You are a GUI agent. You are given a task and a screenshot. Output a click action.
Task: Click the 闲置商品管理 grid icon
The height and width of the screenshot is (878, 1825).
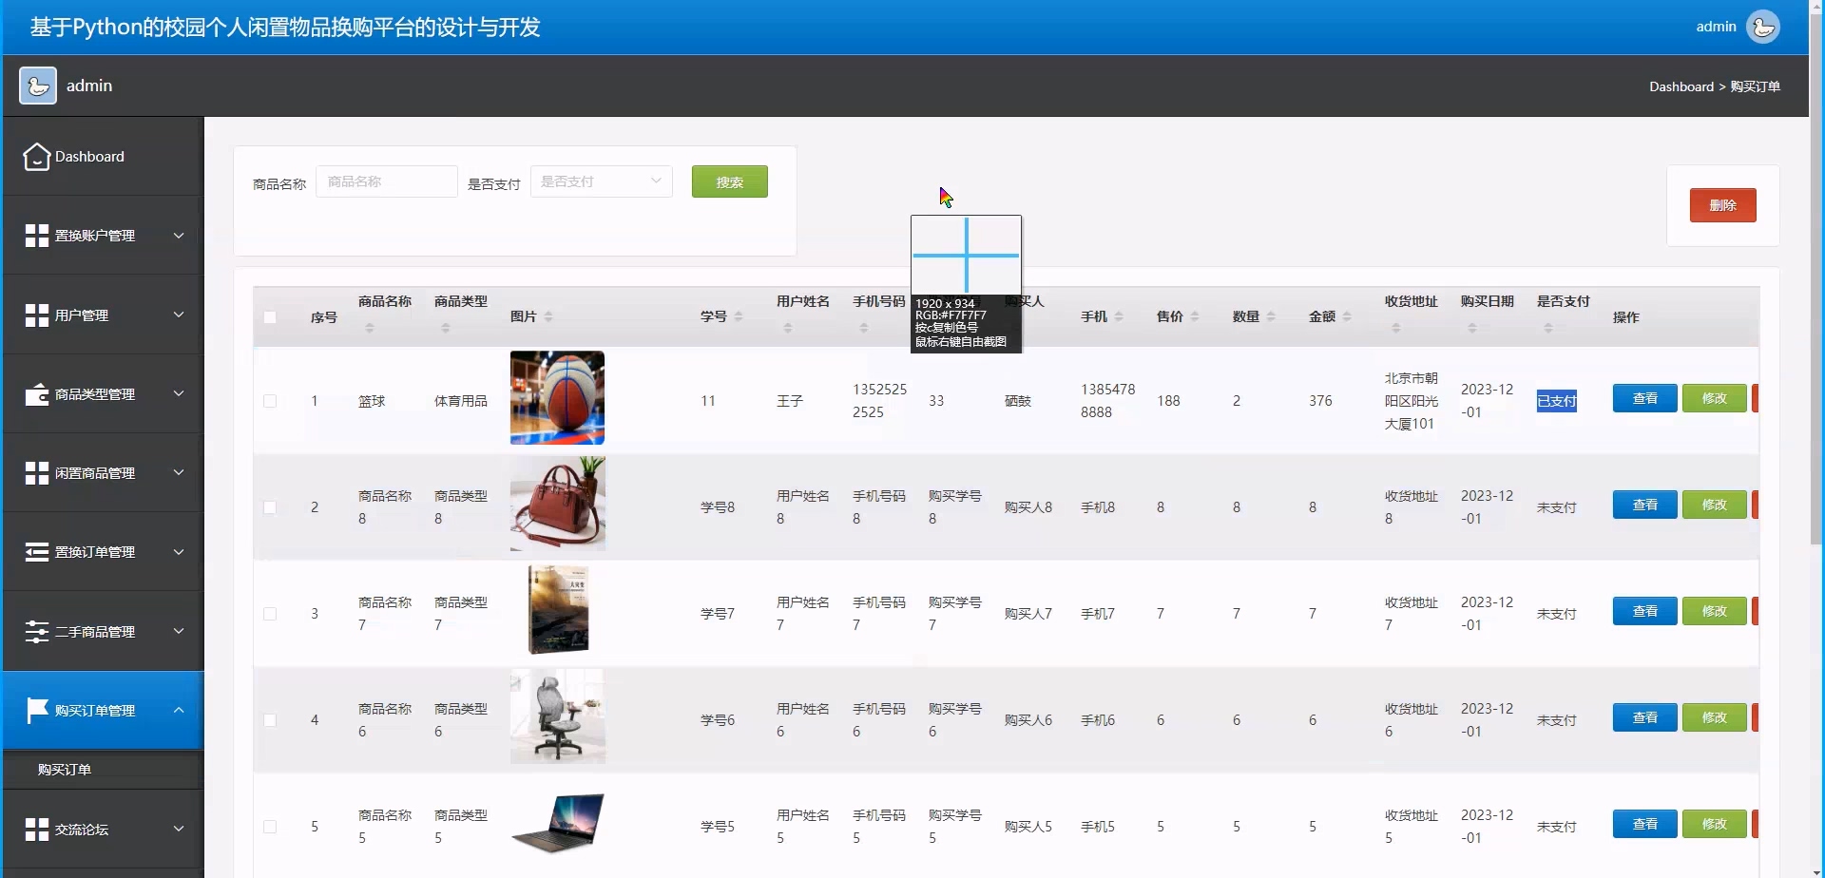coord(36,473)
